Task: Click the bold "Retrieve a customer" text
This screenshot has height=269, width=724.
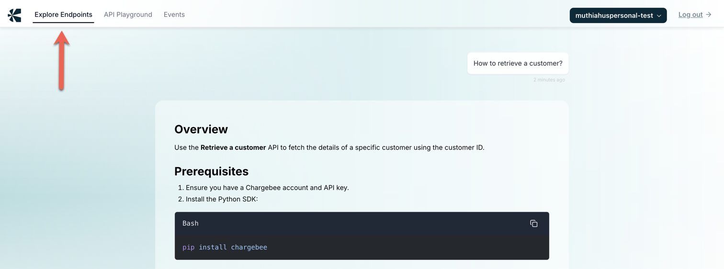Action: tap(233, 147)
